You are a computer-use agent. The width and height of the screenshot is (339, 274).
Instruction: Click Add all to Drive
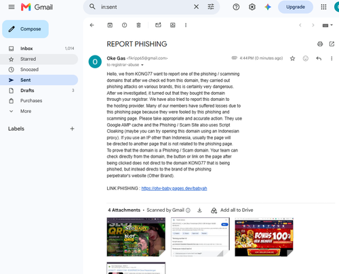point(232,210)
